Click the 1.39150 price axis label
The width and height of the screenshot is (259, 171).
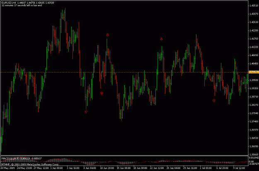(254, 88)
